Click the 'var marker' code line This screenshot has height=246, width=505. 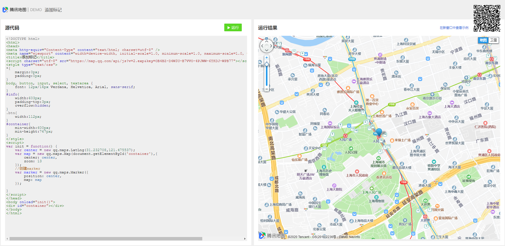[x=52, y=172]
